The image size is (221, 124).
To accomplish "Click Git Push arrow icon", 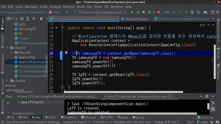I will click(x=186, y=12).
